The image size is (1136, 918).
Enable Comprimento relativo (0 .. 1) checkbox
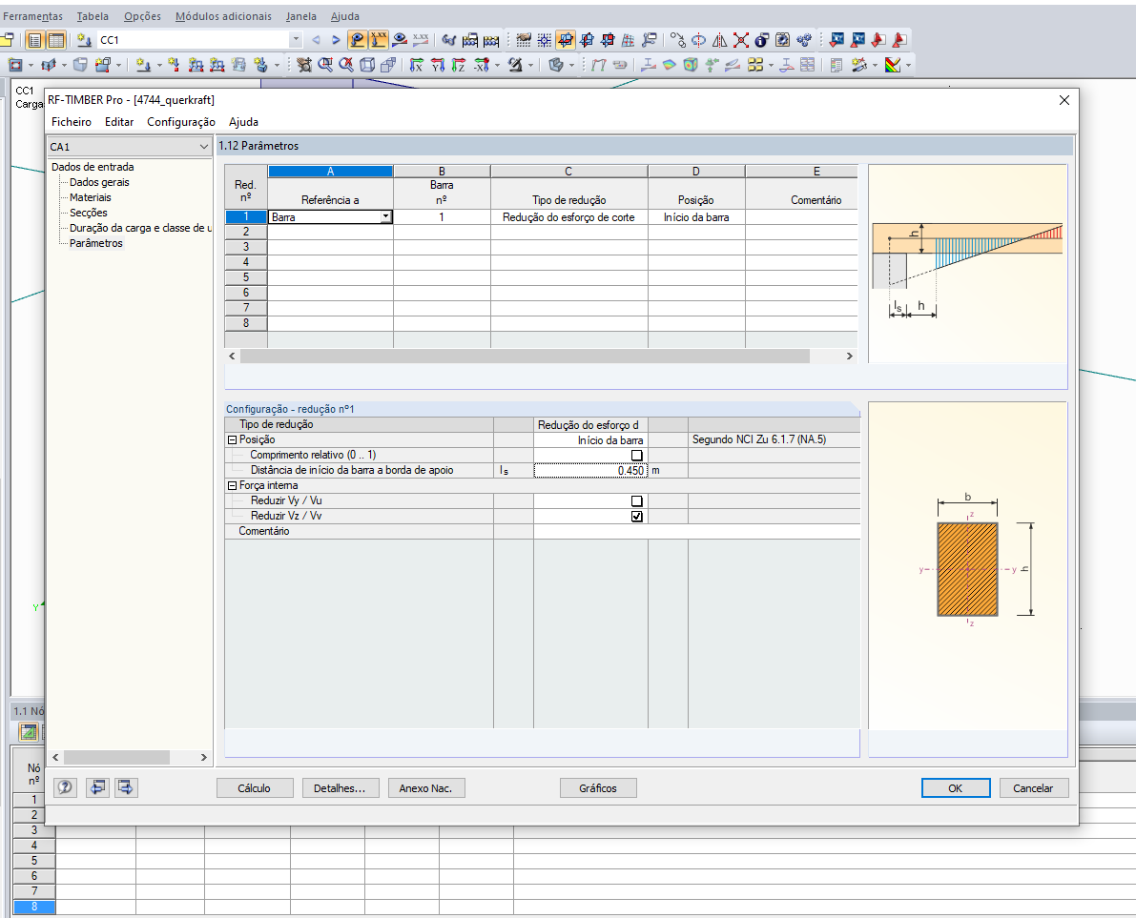(637, 456)
